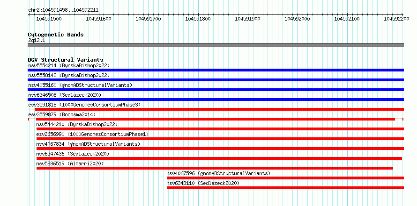Click nsv4067596 (gnomADStructuralVariants) label

pyautogui.click(x=218, y=173)
